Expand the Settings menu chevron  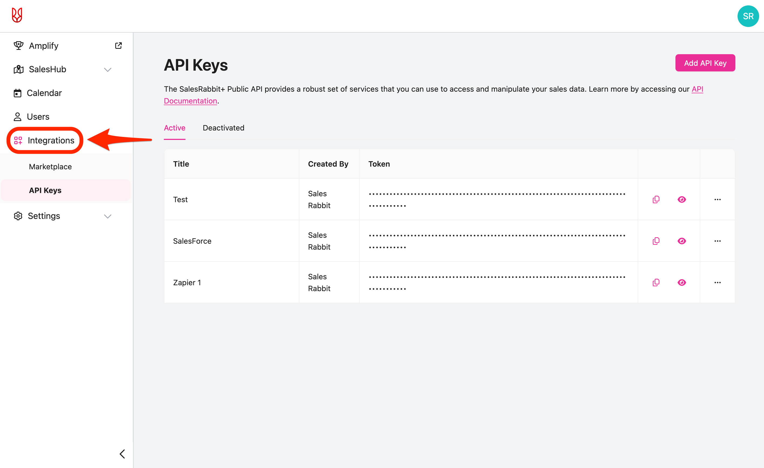point(108,216)
